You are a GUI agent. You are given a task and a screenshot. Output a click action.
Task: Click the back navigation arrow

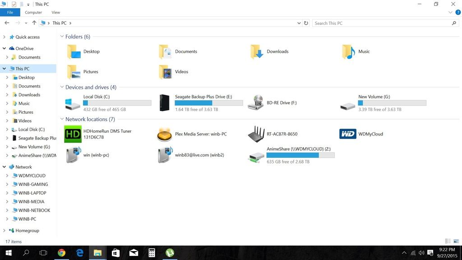(7, 23)
